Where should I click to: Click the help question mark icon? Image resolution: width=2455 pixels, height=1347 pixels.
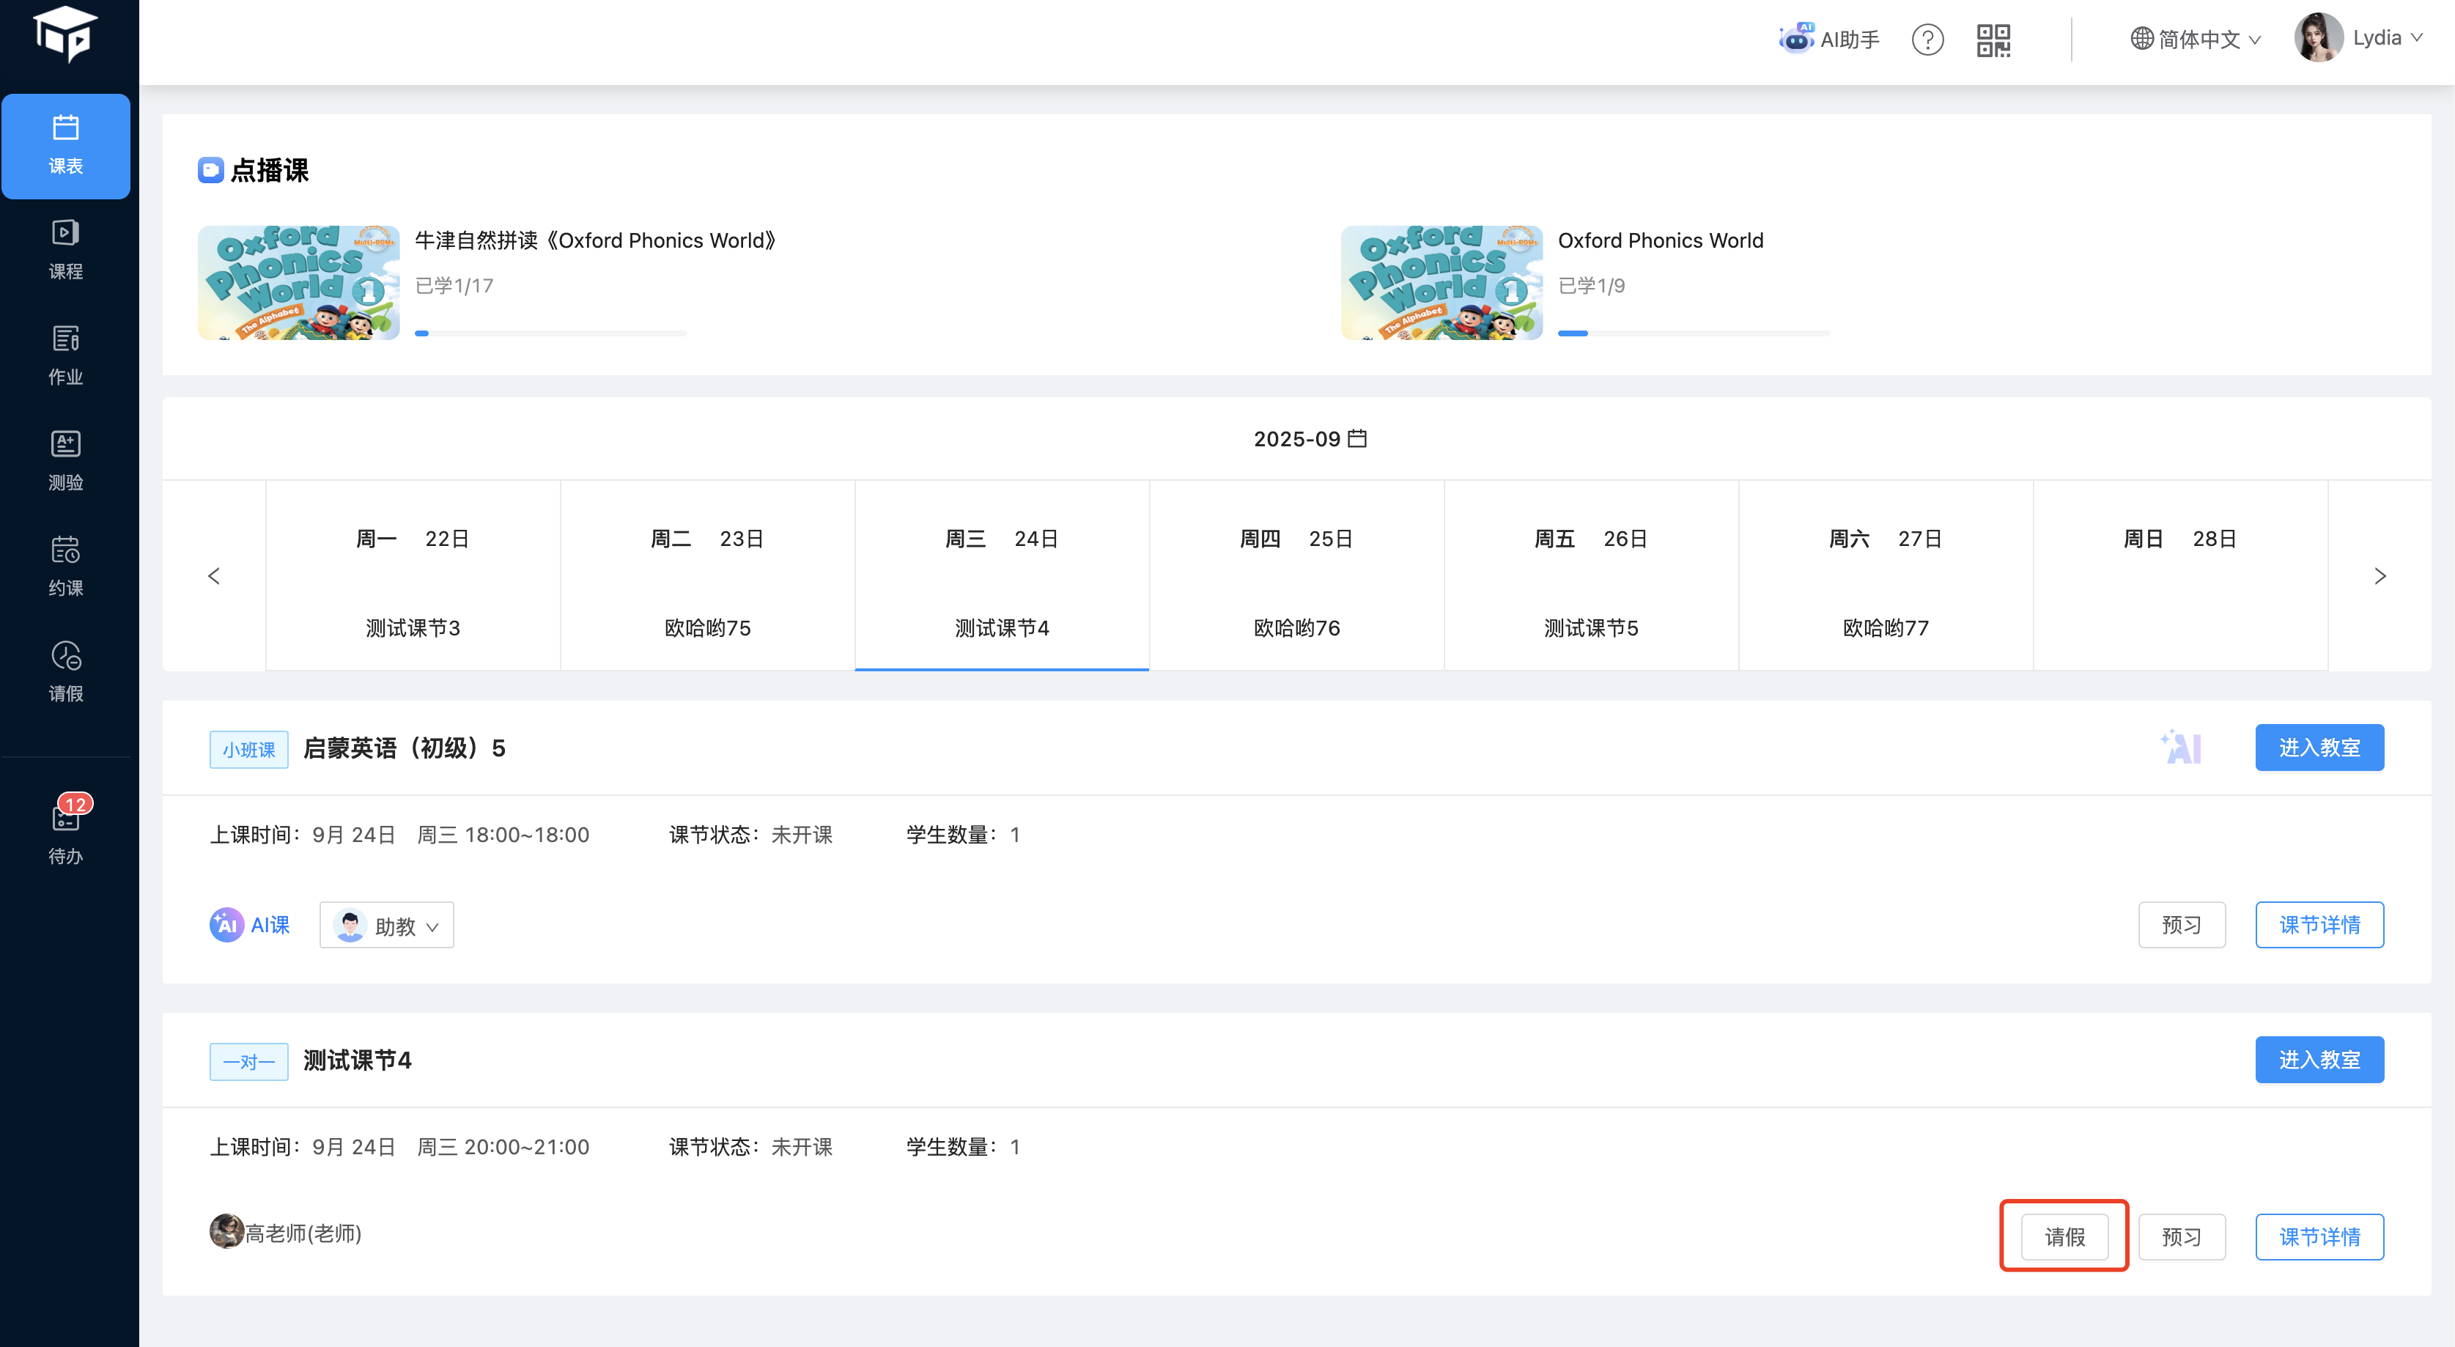(1927, 39)
